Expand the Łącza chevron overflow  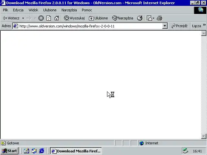(204, 25)
